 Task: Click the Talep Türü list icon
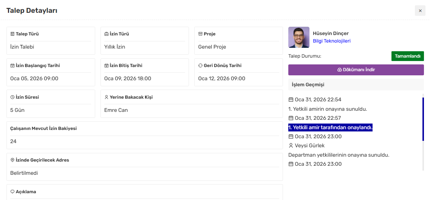pos(12,34)
